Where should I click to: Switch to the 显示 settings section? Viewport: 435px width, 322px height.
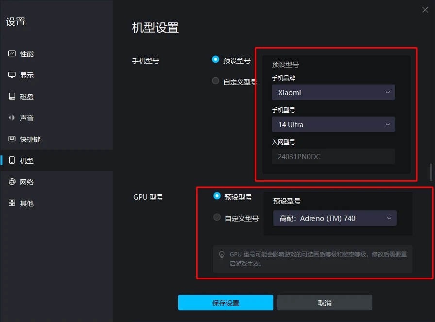[56, 75]
